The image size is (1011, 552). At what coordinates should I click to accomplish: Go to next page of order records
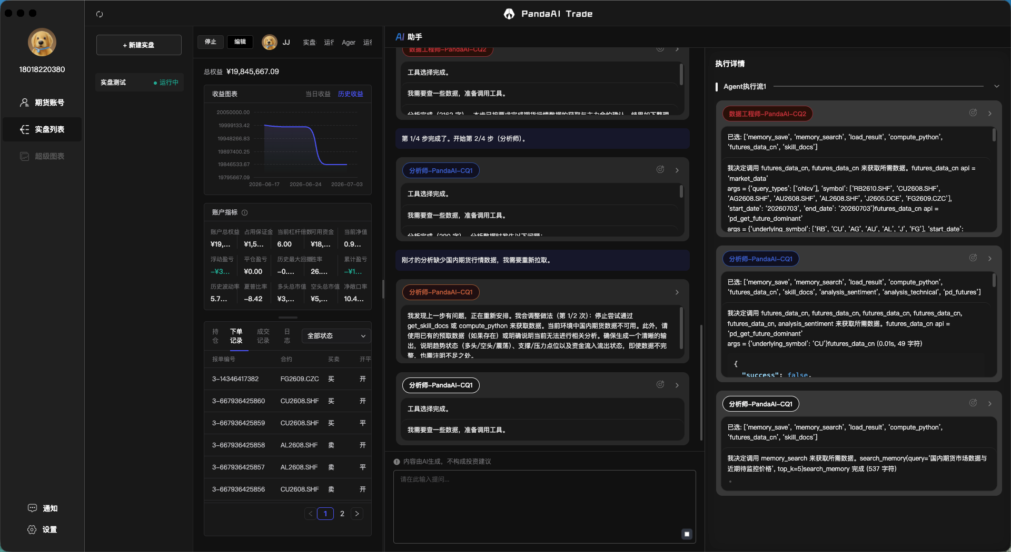357,514
